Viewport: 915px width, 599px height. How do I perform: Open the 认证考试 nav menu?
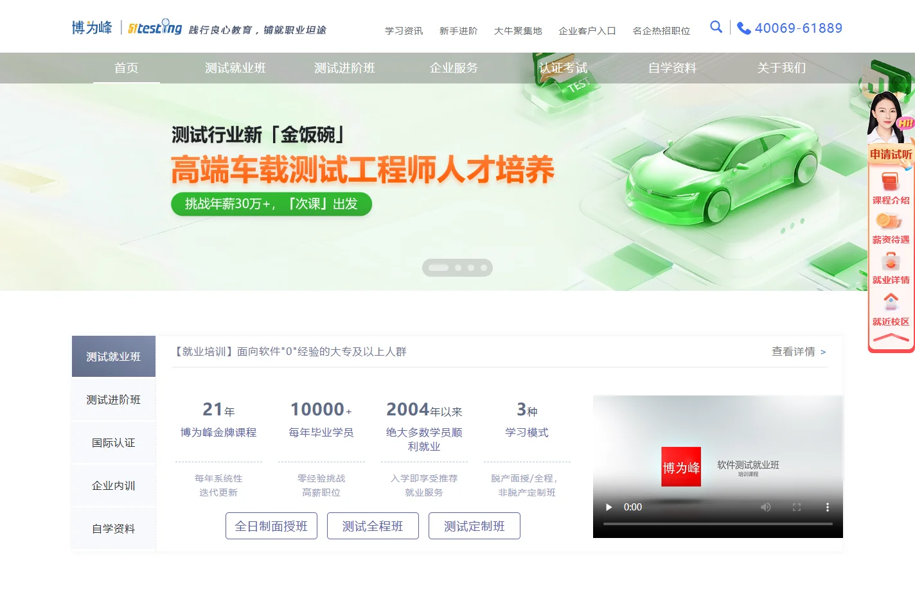[x=563, y=68]
